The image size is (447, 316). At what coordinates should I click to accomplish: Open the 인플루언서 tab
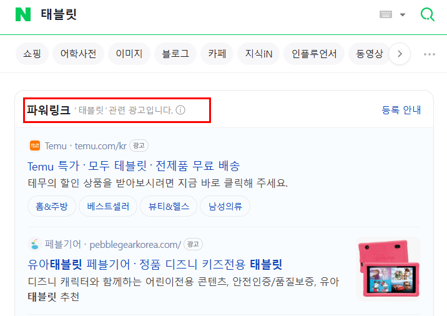pyautogui.click(x=314, y=54)
